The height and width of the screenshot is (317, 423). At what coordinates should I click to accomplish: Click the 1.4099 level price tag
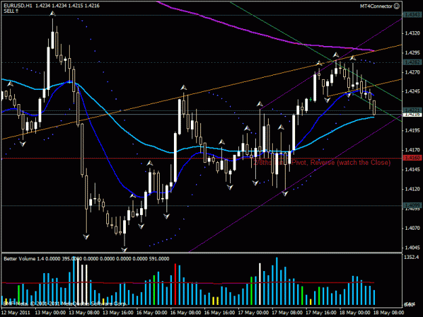tap(412, 205)
